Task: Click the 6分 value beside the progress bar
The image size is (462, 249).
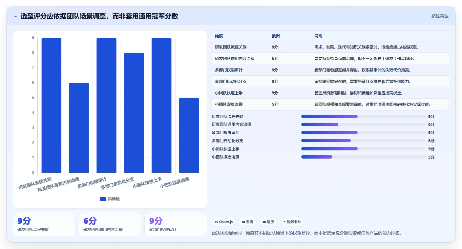Action: pos(431,125)
